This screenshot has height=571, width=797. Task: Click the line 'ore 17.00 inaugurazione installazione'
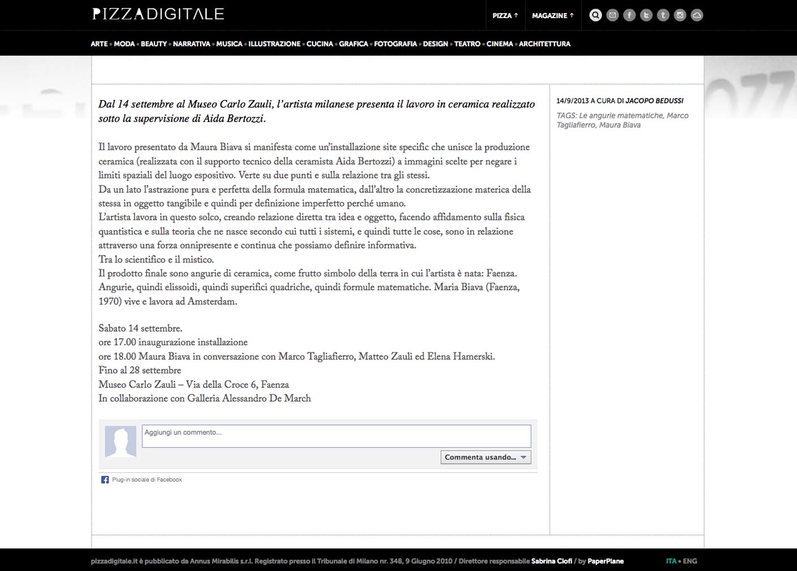[173, 342]
